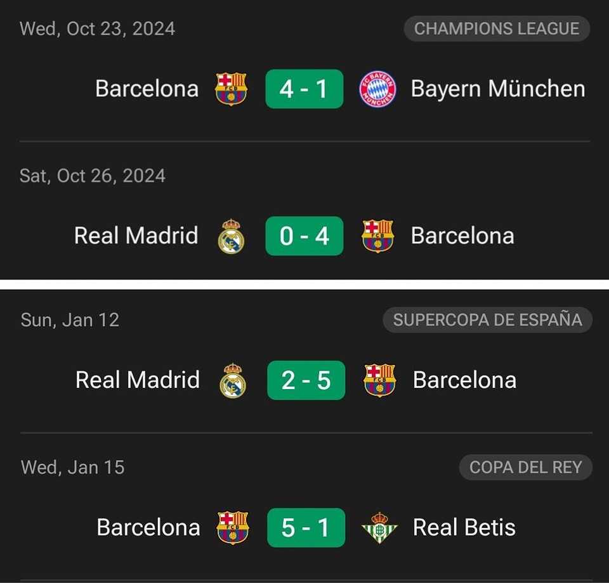The width and height of the screenshot is (609, 583).
Task: Click Barcelona crest in Bayern München match
Action: [x=231, y=89]
